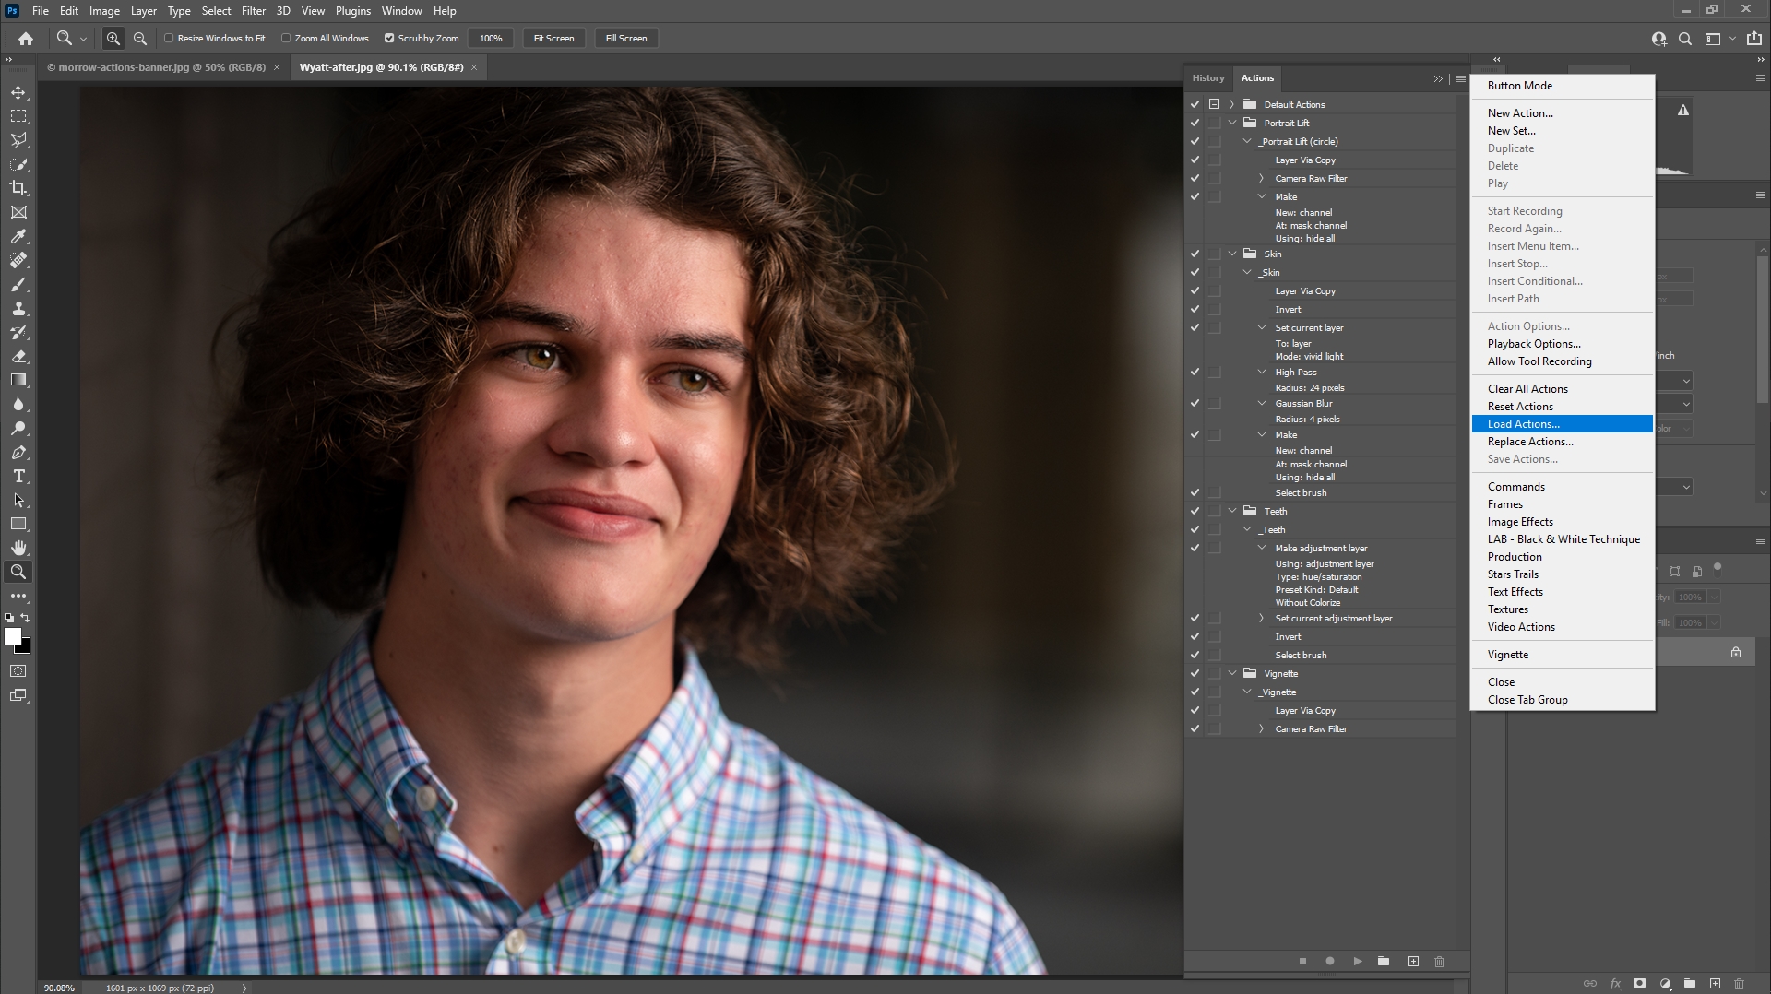The height and width of the screenshot is (994, 1771).
Task: Collapse the High Pass step details
Action: click(1262, 372)
